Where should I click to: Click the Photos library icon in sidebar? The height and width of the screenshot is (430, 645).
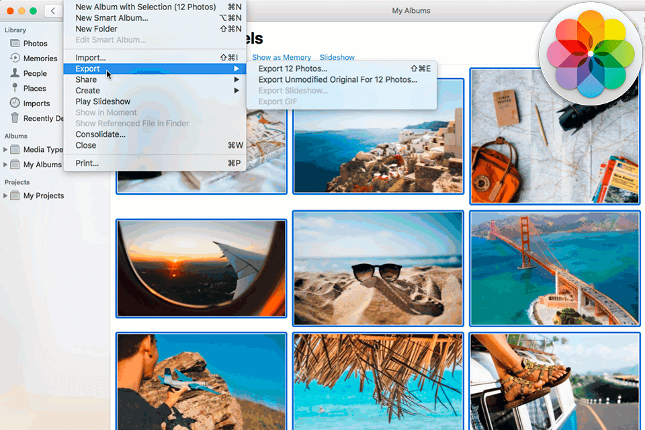pos(15,43)
